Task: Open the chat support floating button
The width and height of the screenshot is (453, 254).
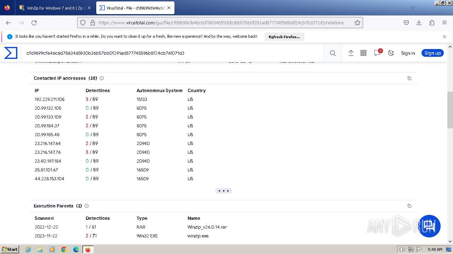Action: pos(430,226)
